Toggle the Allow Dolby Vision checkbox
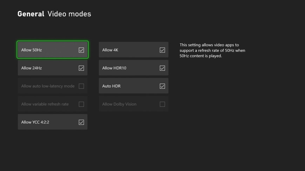Screen dimensions: 305x171 click(x=162, y=104)
